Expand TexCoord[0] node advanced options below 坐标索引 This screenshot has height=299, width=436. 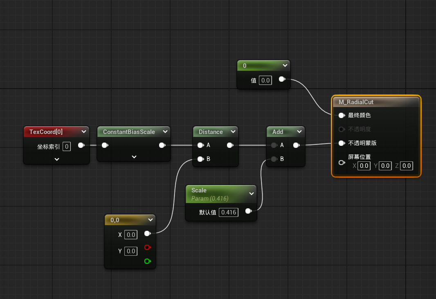[56, 159]
